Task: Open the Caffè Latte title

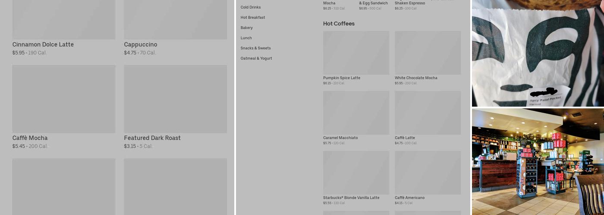Action: [405, 138]
